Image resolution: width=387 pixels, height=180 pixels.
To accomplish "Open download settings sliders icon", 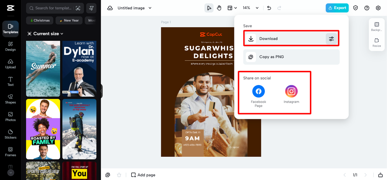I will pyautogui.click(x=331, y=39).
